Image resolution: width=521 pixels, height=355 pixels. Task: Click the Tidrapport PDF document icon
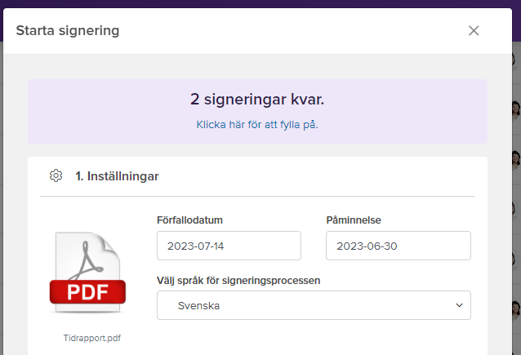(x=87, y=273)
